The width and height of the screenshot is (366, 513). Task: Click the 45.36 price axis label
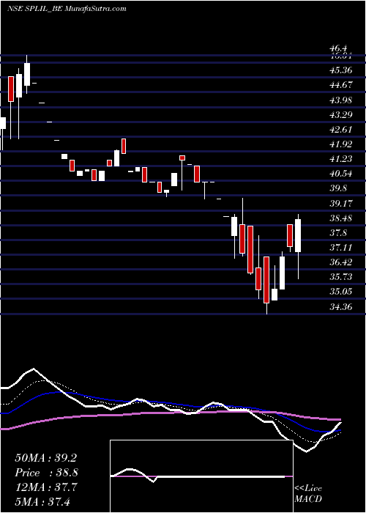tap(341, 70)
